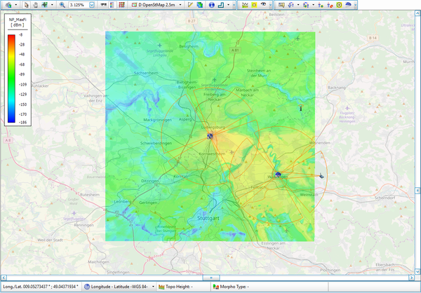Click the -8 value on the legend
The image size is (421, 293).
[x=21, y=35]
